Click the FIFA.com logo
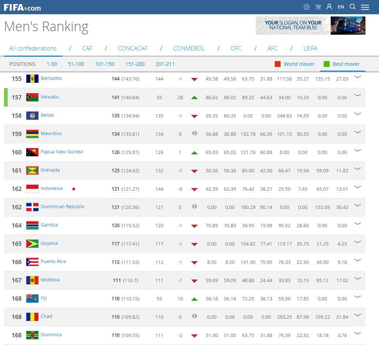This screenshot has width=379, height=345. coord(22,7)
